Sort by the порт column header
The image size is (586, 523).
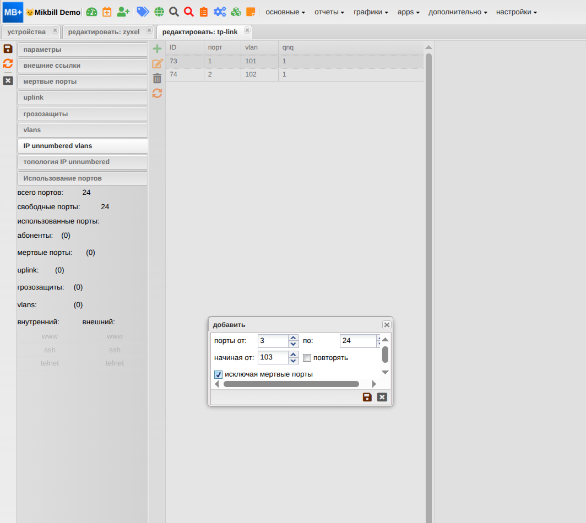click(x=223, y=47)
